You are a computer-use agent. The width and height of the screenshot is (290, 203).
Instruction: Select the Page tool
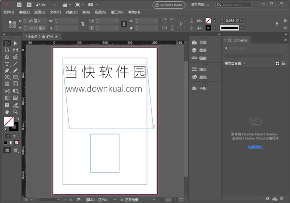[x=7, y=50]
